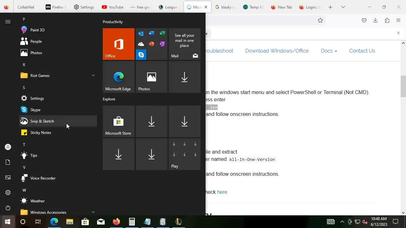
Task: Expand the Start menu hamburger
Action: click(8, 22)
